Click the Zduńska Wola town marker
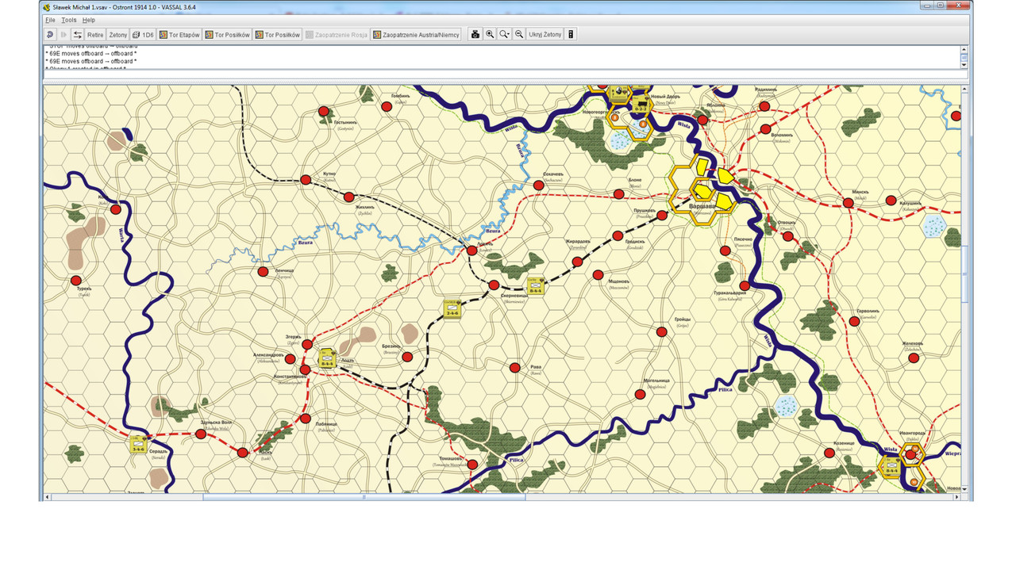This screenshot has width=1016, height=566. 201,434
